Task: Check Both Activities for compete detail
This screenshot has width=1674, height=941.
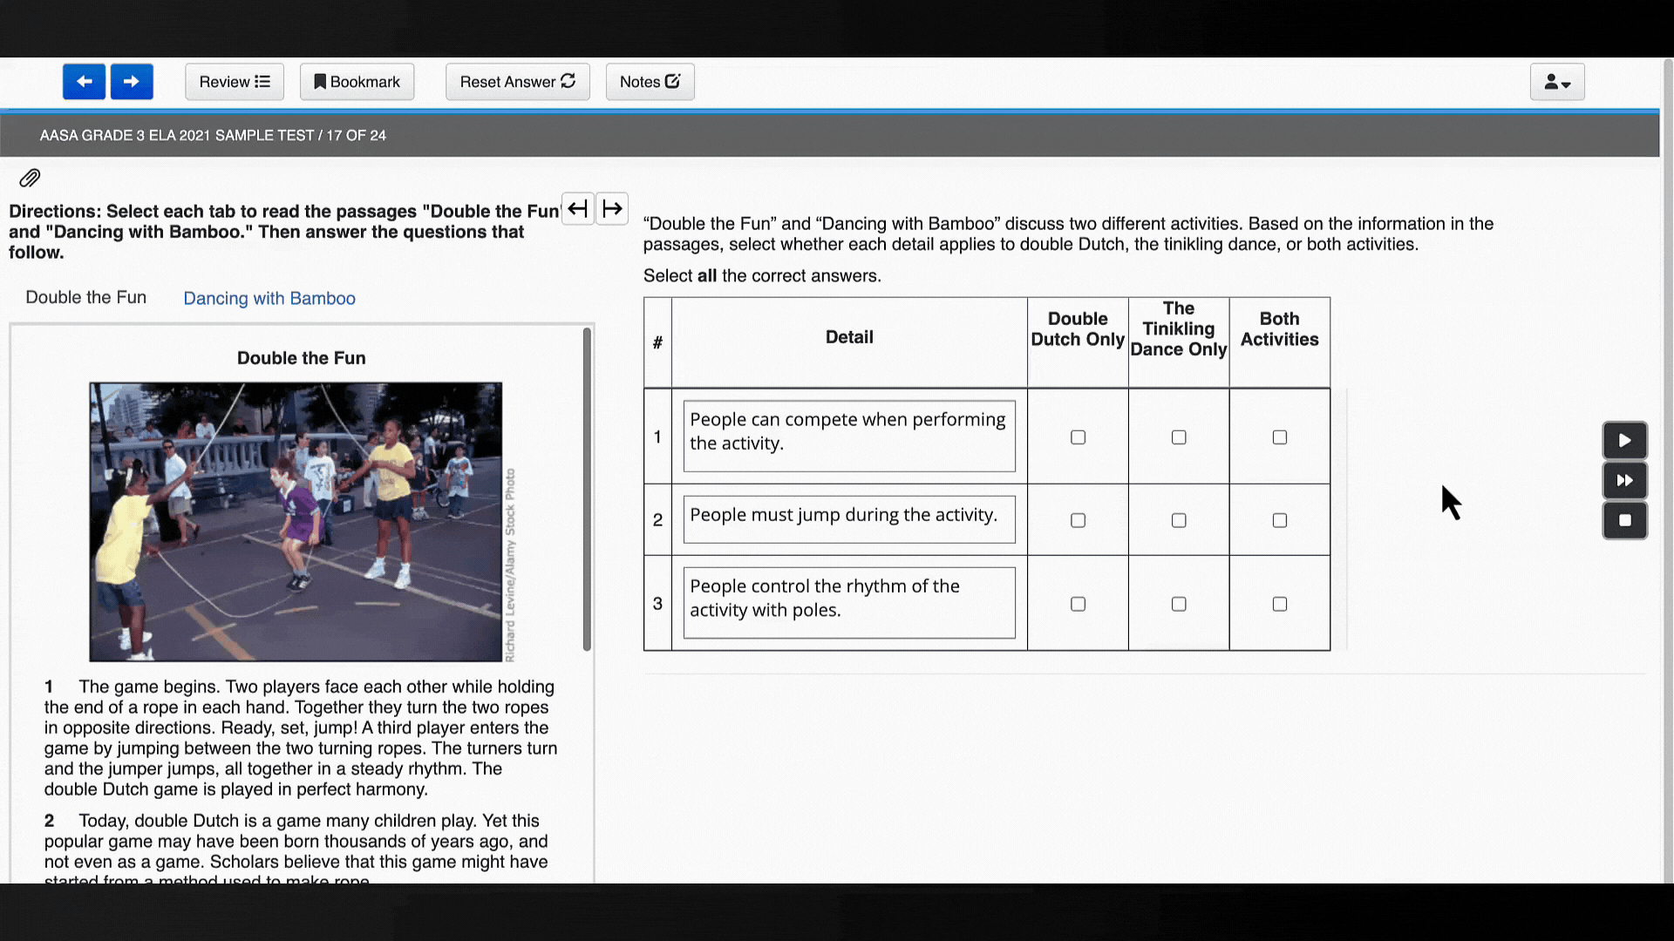Action: [x=1280, y=437]
